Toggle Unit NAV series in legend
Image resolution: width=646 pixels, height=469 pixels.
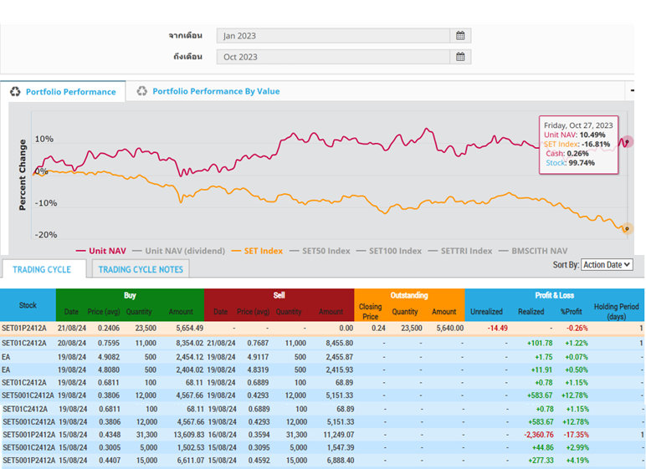pos(101,251)
